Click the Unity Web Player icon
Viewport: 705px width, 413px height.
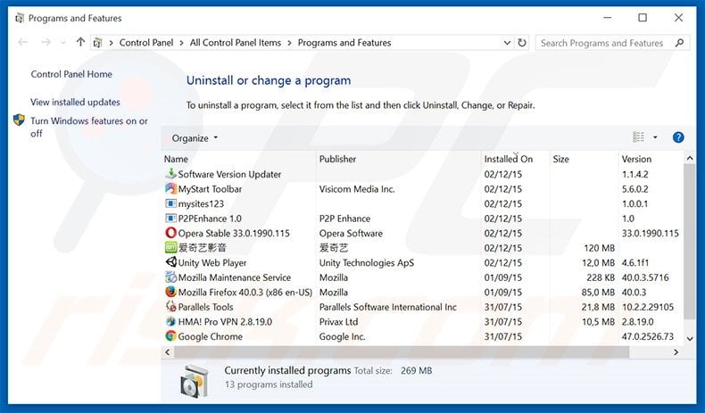[x=170, y=262]
